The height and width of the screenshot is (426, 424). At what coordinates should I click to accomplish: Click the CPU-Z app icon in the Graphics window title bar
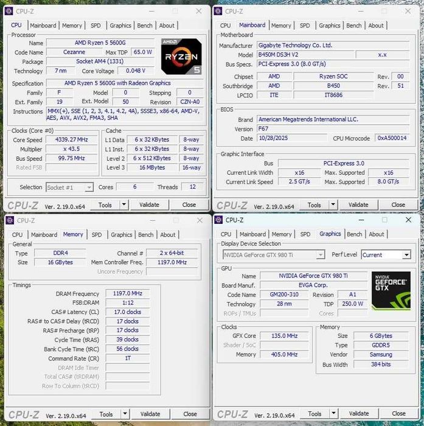pyautogui.click(x=218, y=220)
